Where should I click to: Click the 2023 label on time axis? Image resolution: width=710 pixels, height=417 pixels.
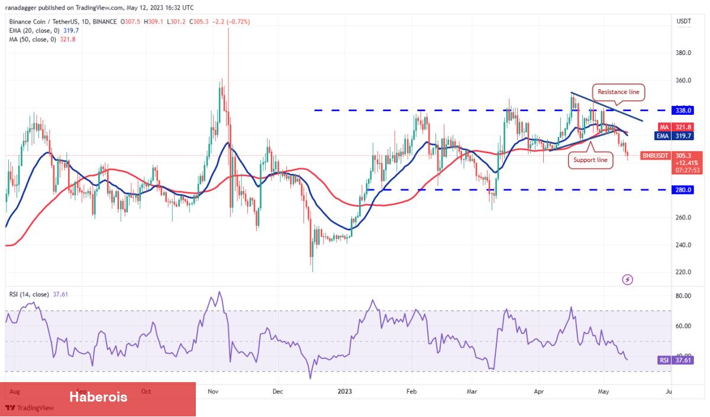click(x=346, y=391)
